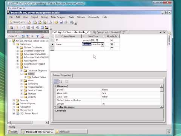Check Allow Nulls in the empty row
Viewport: 181px width, 136px height.
pyautogui.click(x=112, y=48)
